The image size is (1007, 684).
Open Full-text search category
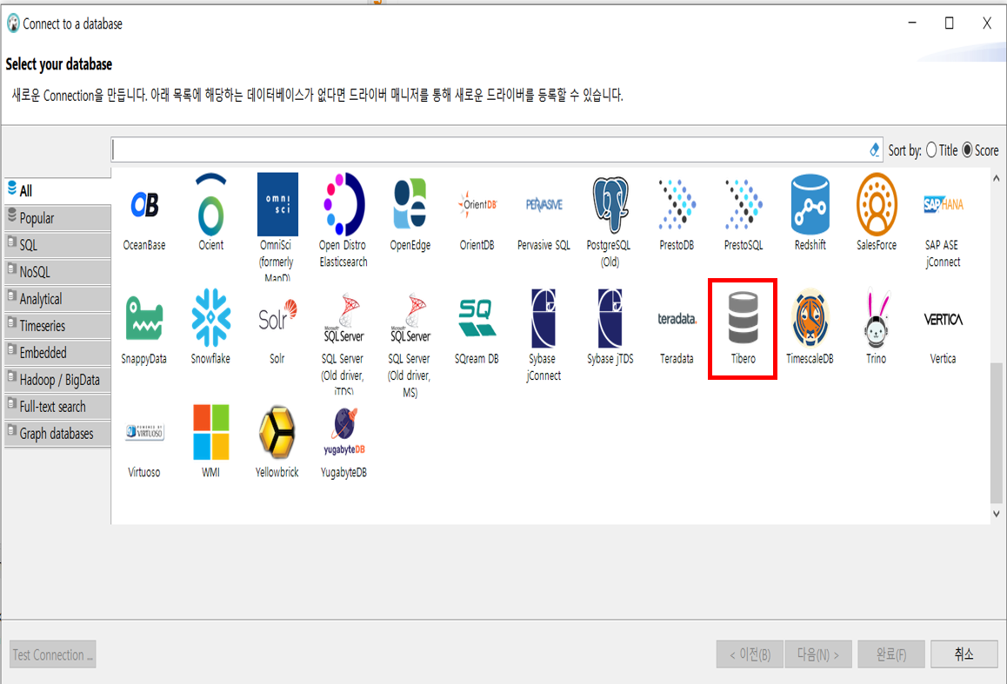pyautogui.click(x=57, y=406)
